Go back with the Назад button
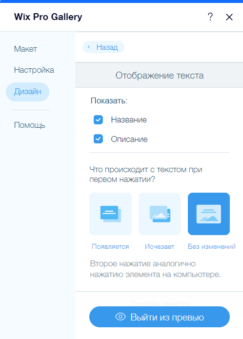Screen dimensions: 243x339 coord(103,47)
